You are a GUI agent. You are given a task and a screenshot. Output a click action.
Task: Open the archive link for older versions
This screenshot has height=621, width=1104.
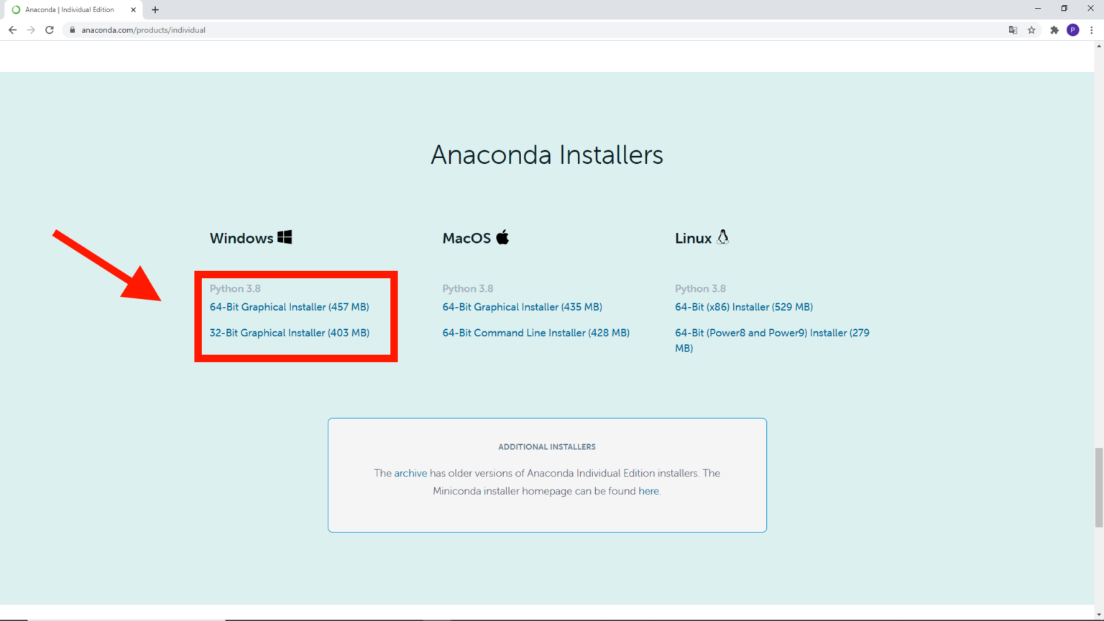(x=410, y=473)
